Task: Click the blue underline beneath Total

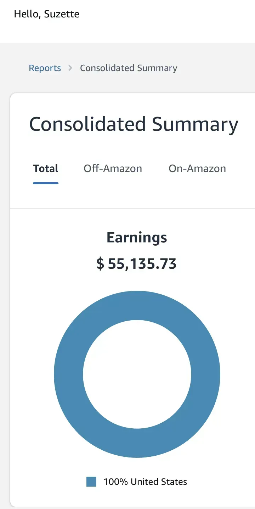Action: point(46,183)
